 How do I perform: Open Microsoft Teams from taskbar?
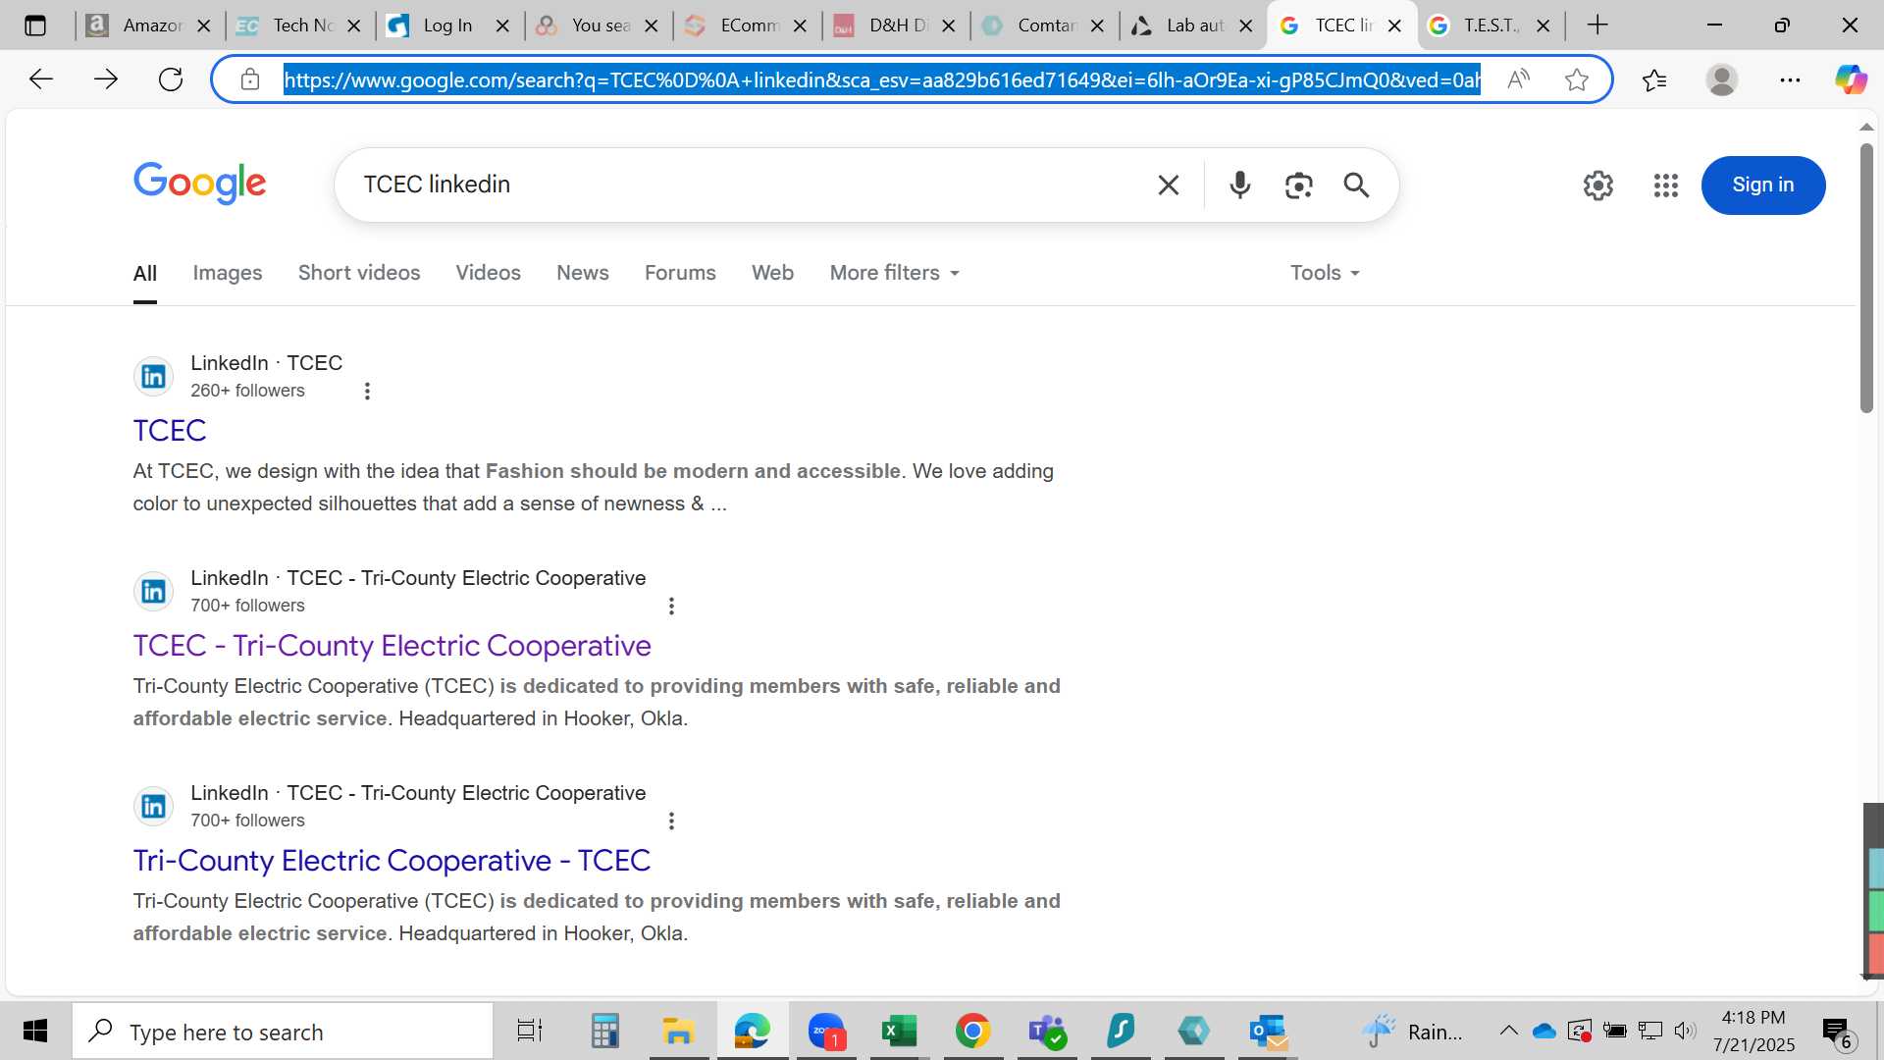pyautogui.click(x=1047, y=1031)
